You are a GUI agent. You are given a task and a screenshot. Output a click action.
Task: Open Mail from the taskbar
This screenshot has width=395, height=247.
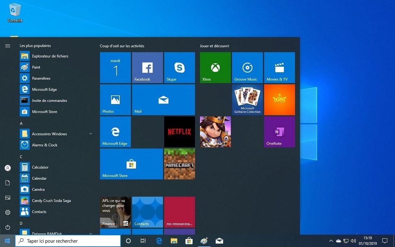pyautogui.click(x=219, y=241)
